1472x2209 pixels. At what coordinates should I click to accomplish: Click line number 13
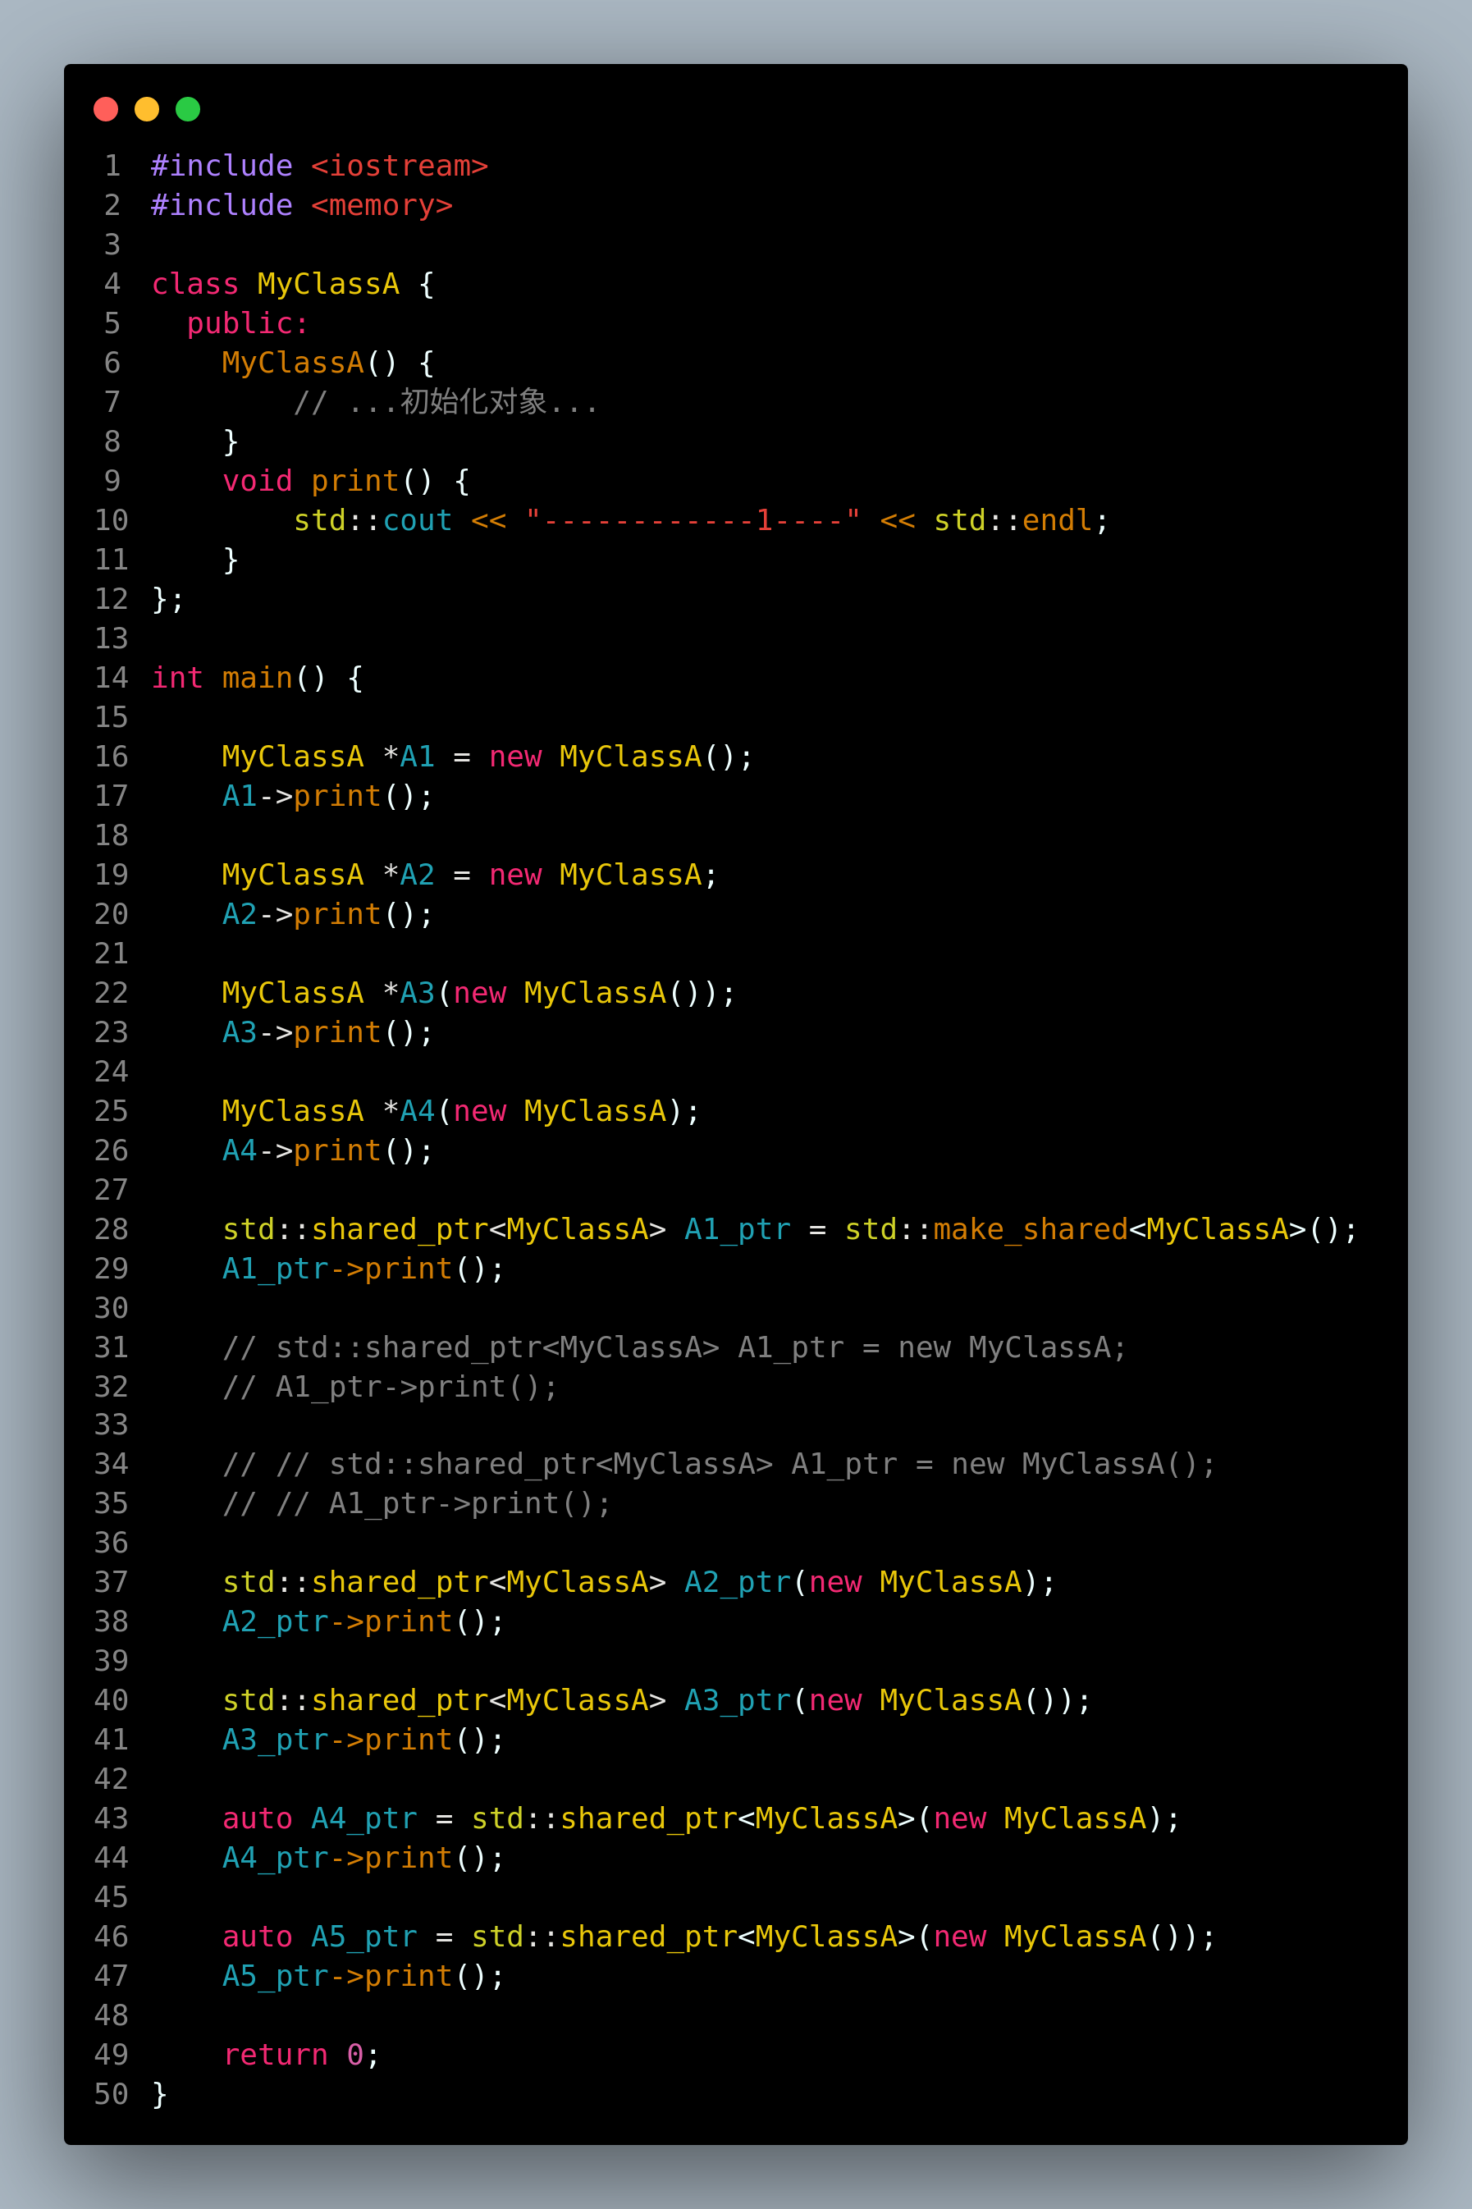click(x=111, y=638)
